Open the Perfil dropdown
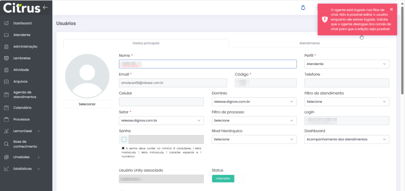405x191 pixels. pyautogui.click(x=346, y=64)
